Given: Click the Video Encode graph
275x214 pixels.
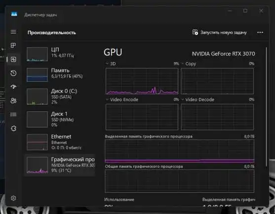Looking at the screenshot, I should coord(142,117).
